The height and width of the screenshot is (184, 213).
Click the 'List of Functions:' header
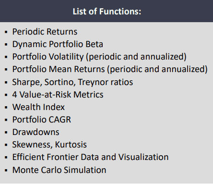click(x=107, y=12)
